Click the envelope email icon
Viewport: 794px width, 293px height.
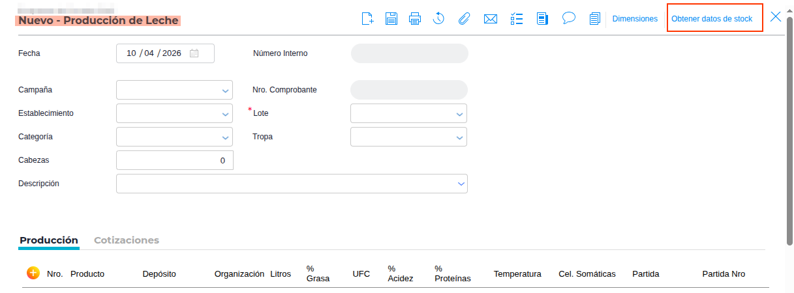[x=491, y=19]
